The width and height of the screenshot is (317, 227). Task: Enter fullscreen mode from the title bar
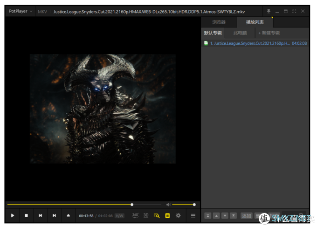[x=294, y=11]
